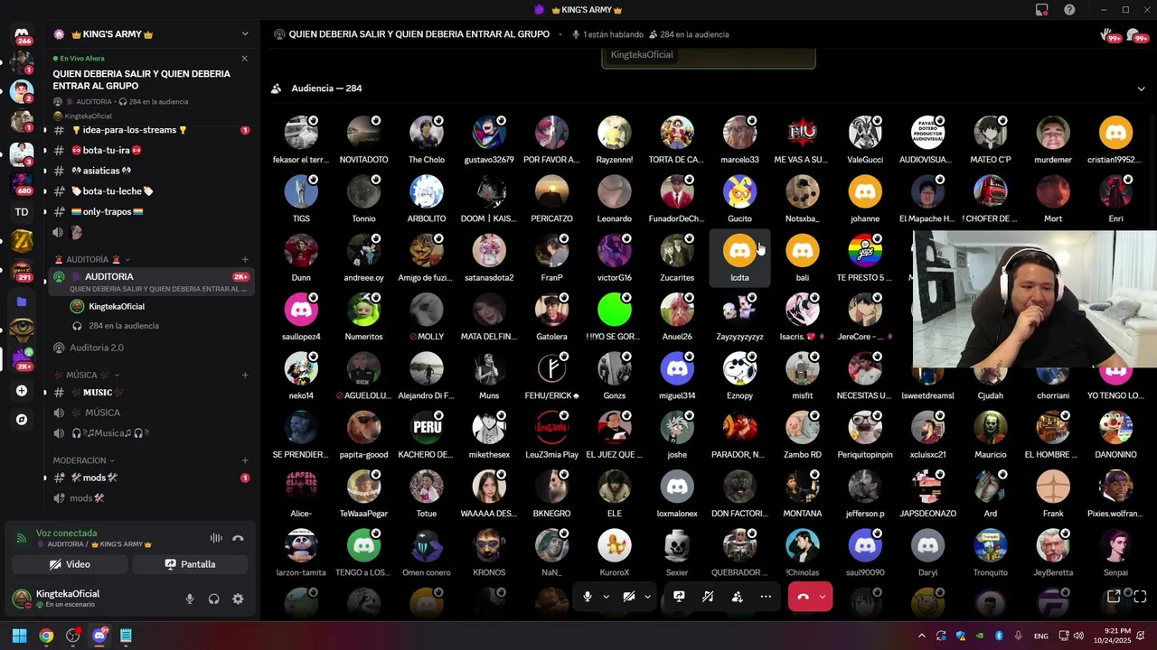
Task: Open Windows Start menu
Action: (19, 636)
